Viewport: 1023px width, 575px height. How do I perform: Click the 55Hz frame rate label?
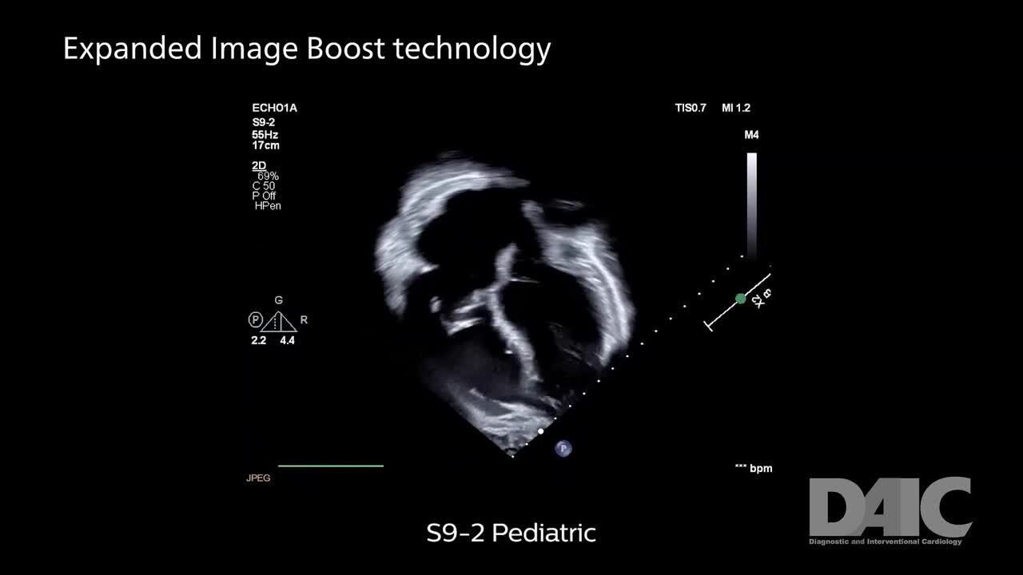[x=265, y=135]
